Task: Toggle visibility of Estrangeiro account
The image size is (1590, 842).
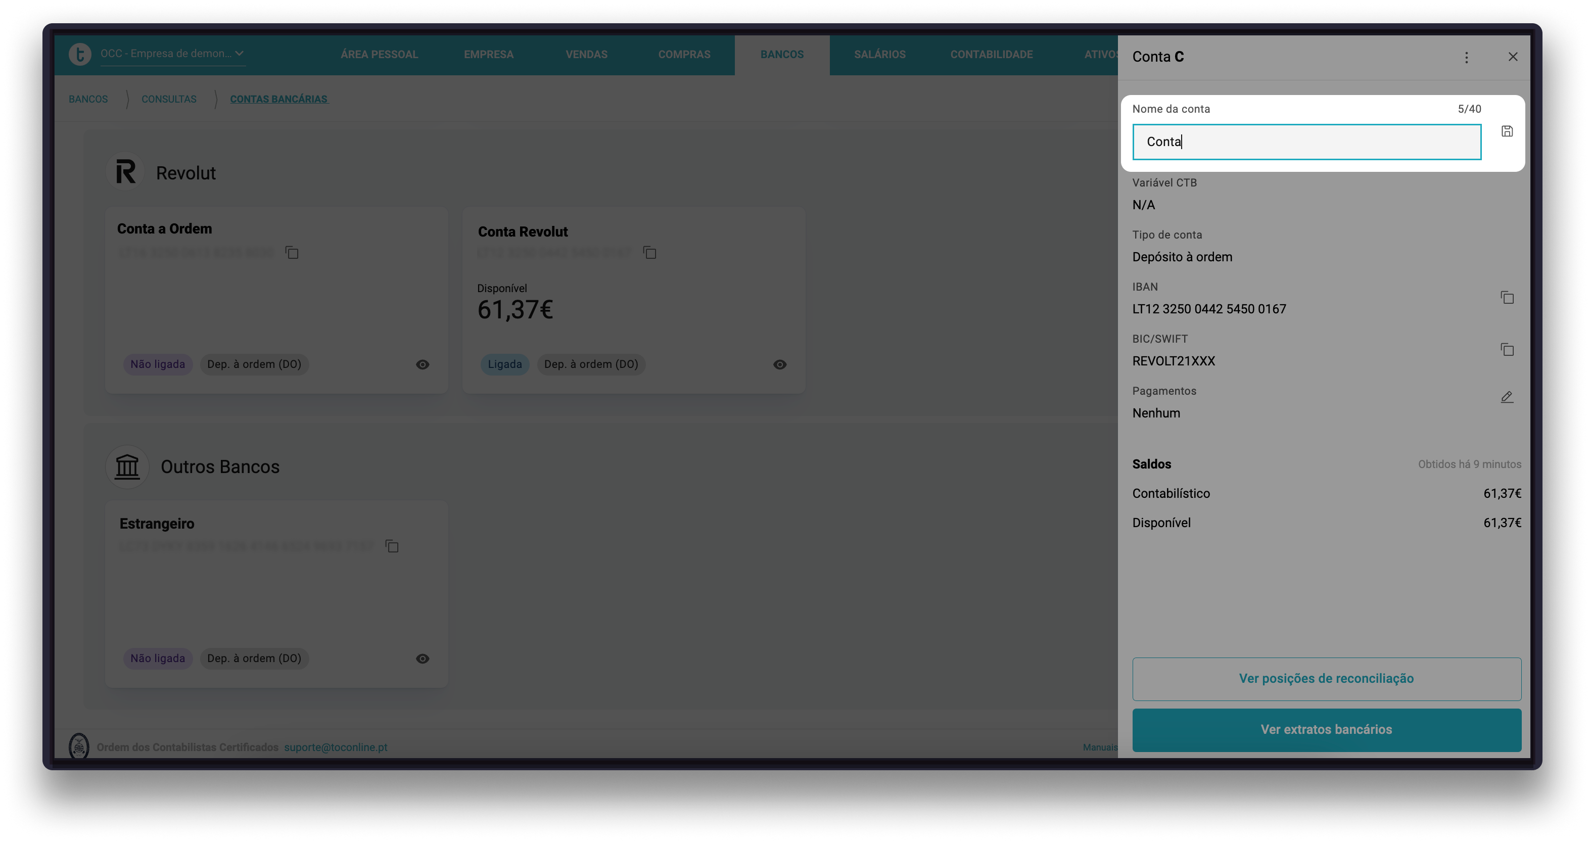Action: coord(422,659)
